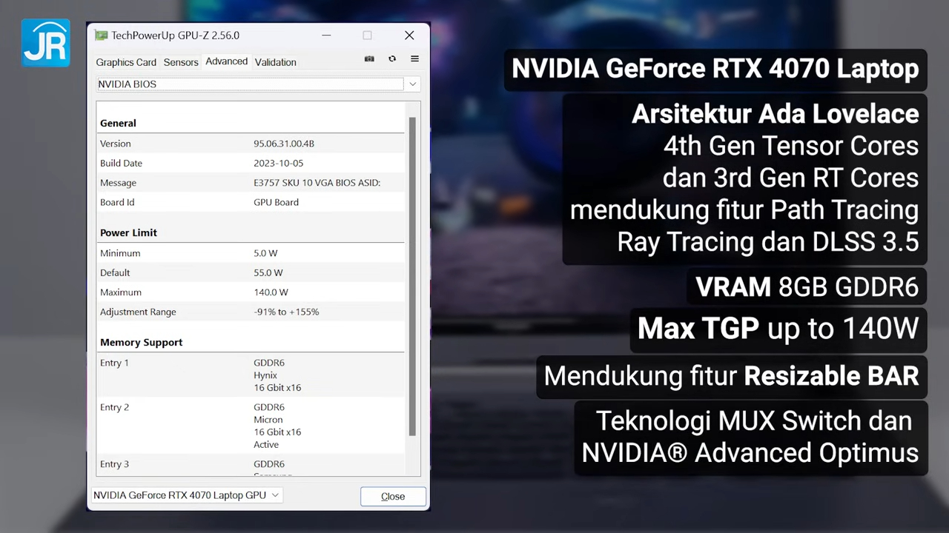Viewport: 949px width, 533px height.
Task: Minimize the GPU-Z window
Action: coord(325,35)
